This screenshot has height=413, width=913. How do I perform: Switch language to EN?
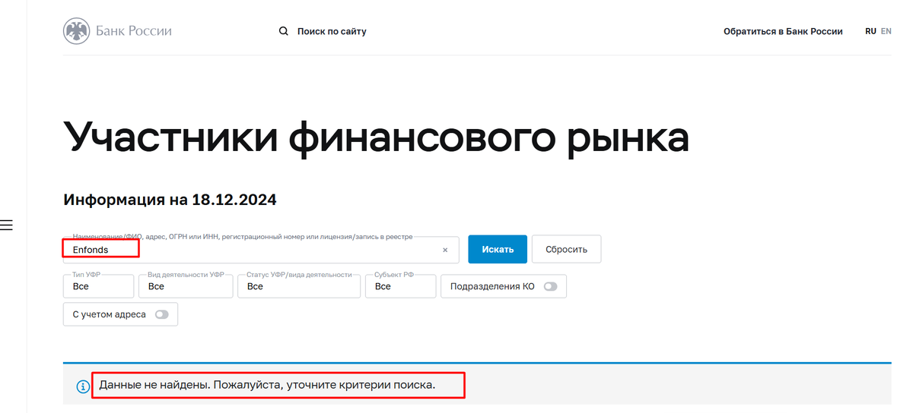(x=886, y=31)
